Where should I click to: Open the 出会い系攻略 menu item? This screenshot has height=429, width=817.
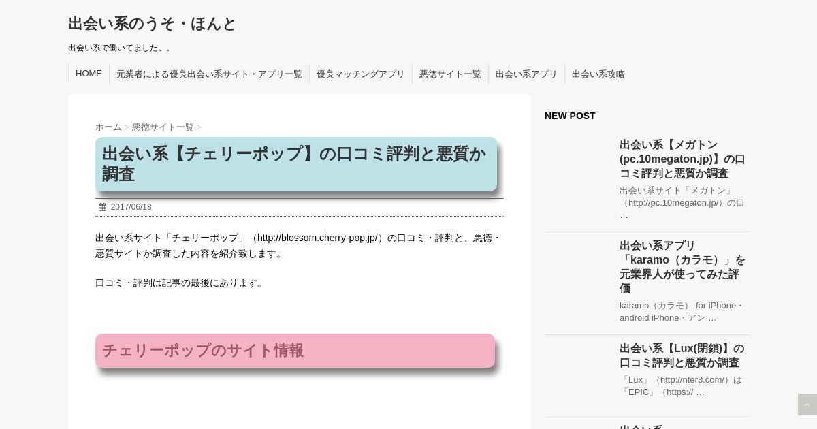[598, 74]
